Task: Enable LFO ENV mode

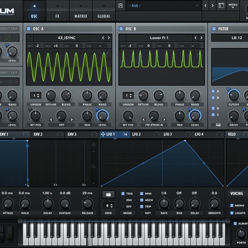Action: pos(123,200)
